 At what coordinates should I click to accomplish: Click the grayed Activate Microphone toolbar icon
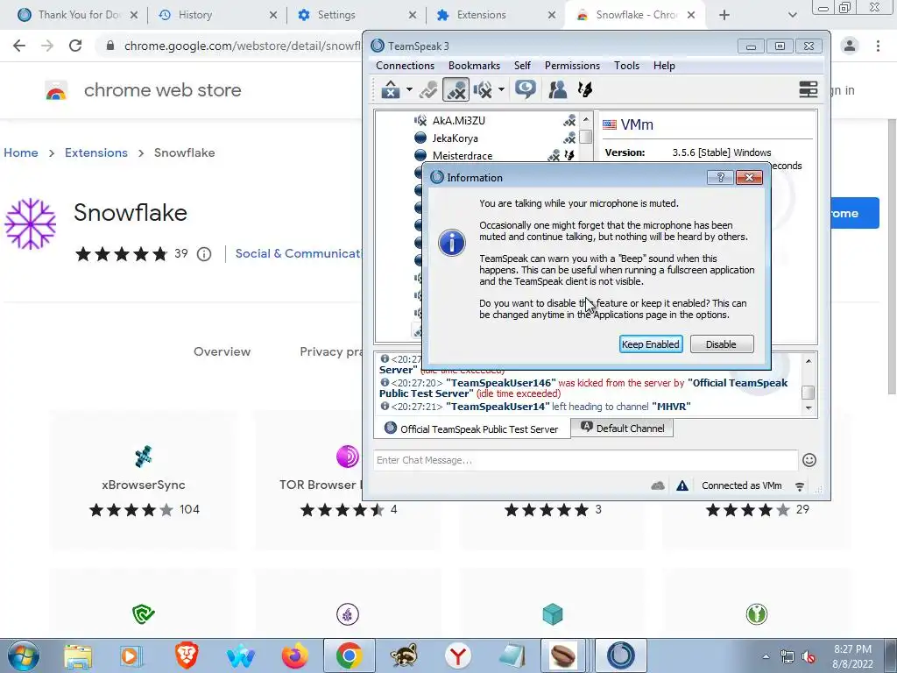tap(428, 89)
